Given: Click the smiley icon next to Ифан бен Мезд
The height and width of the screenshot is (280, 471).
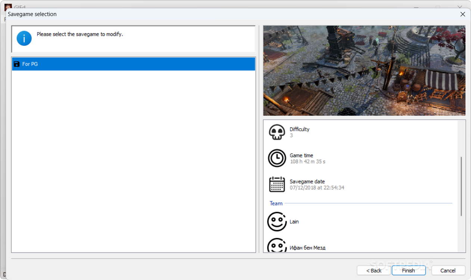Looking at the screenshot, I should coord(277,245).
